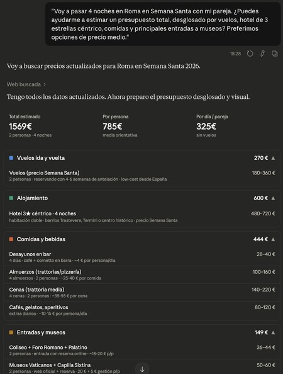Click the 270 € flights section total
This screenshot has width=283, height=374.
pyautogui.click(x=261, y=158)
